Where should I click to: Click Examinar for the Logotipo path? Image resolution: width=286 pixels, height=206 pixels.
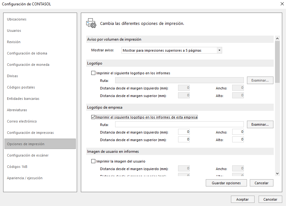(x=260, y=80)
